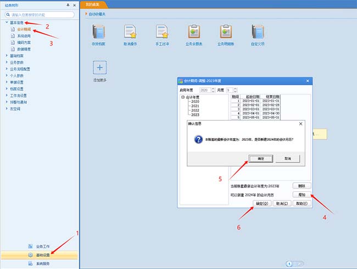Confirm with 确定 in the 确认信息 dialog
357x269 pixels.
261,158
